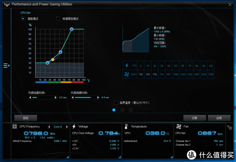Click the blue low-temperature color bar

pyautogui.click(x=42, y=82)
